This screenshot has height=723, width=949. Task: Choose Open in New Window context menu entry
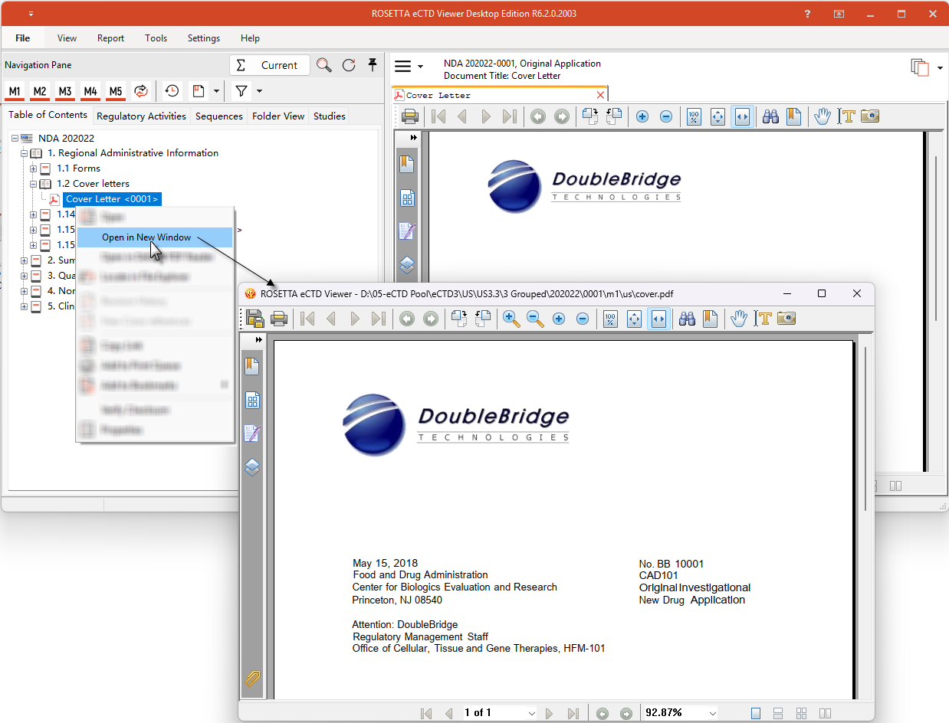pos(155,237)
